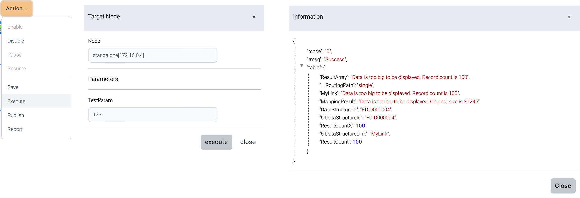Focus the TestParam input field
Screen dimensions: 580x198
[153, 115]
